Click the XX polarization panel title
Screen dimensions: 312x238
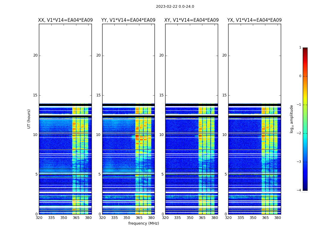(65, 20)
